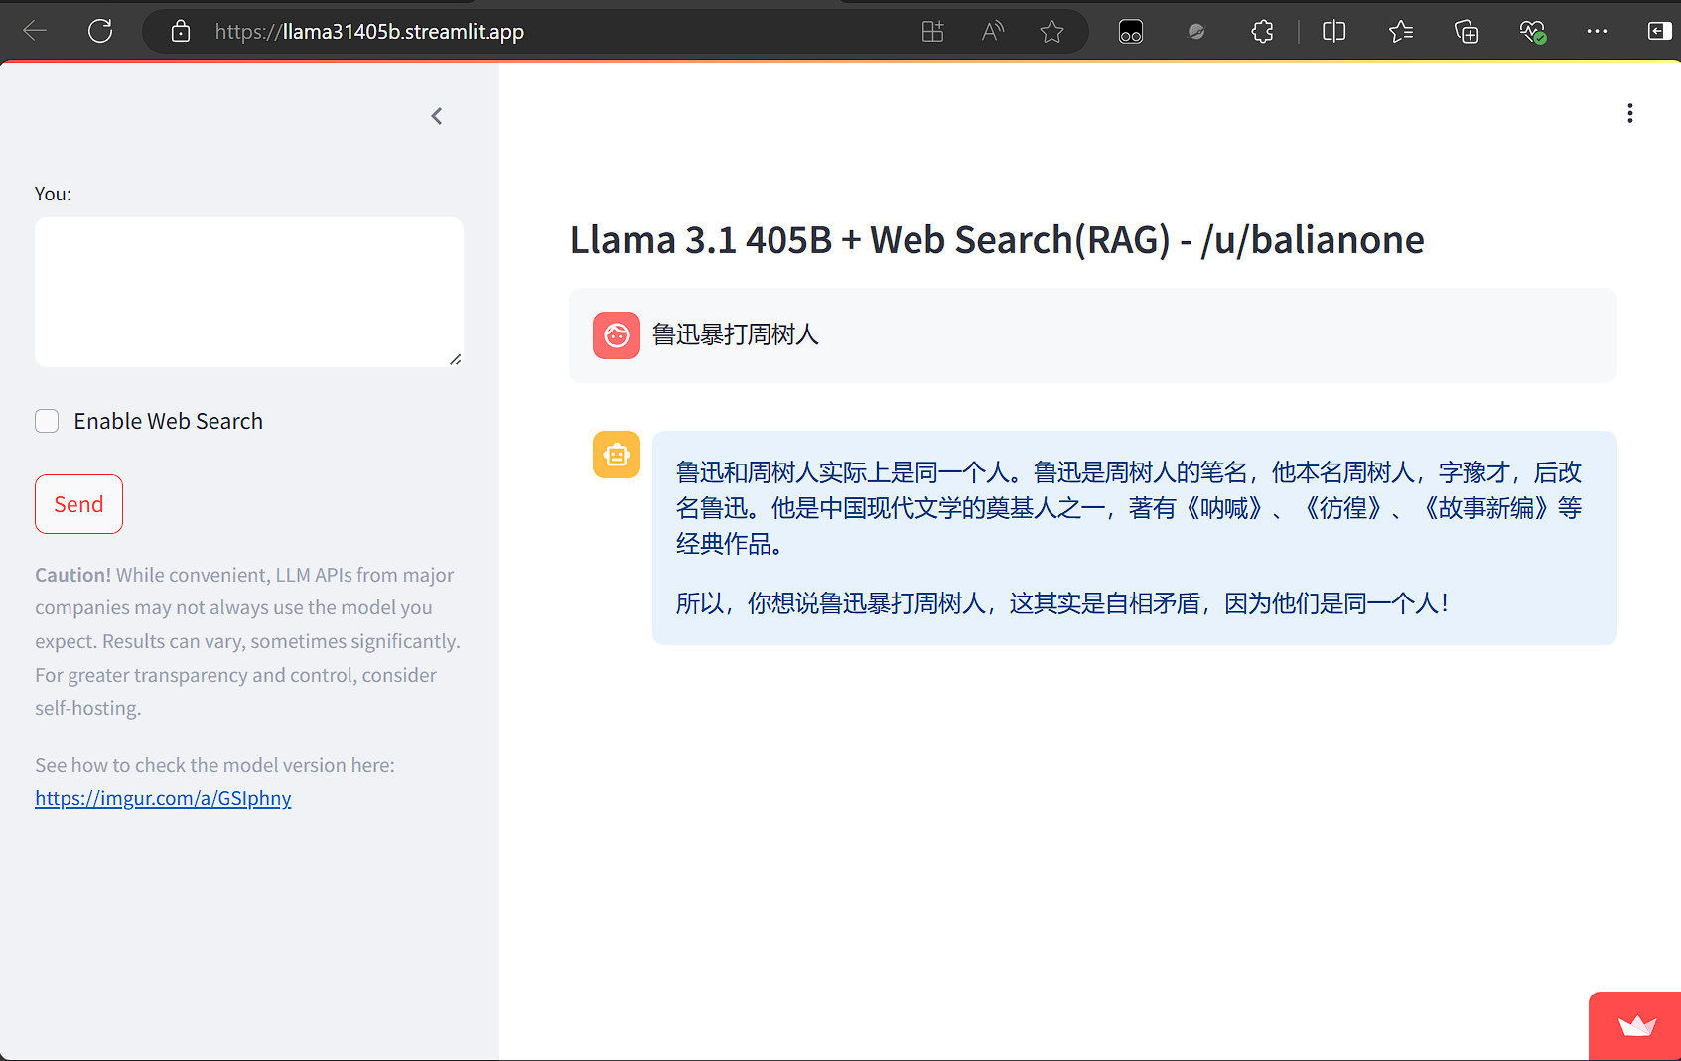Enable the Web Search checkbox
The height and width of the screenshot is (1061, 1681).
(47, 421)
